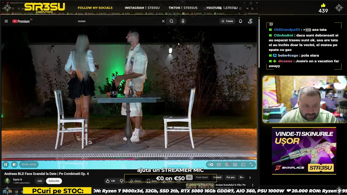Click the '€0 on €50' donation goal
The image size is (347, 195).
(x=170, y=178)
